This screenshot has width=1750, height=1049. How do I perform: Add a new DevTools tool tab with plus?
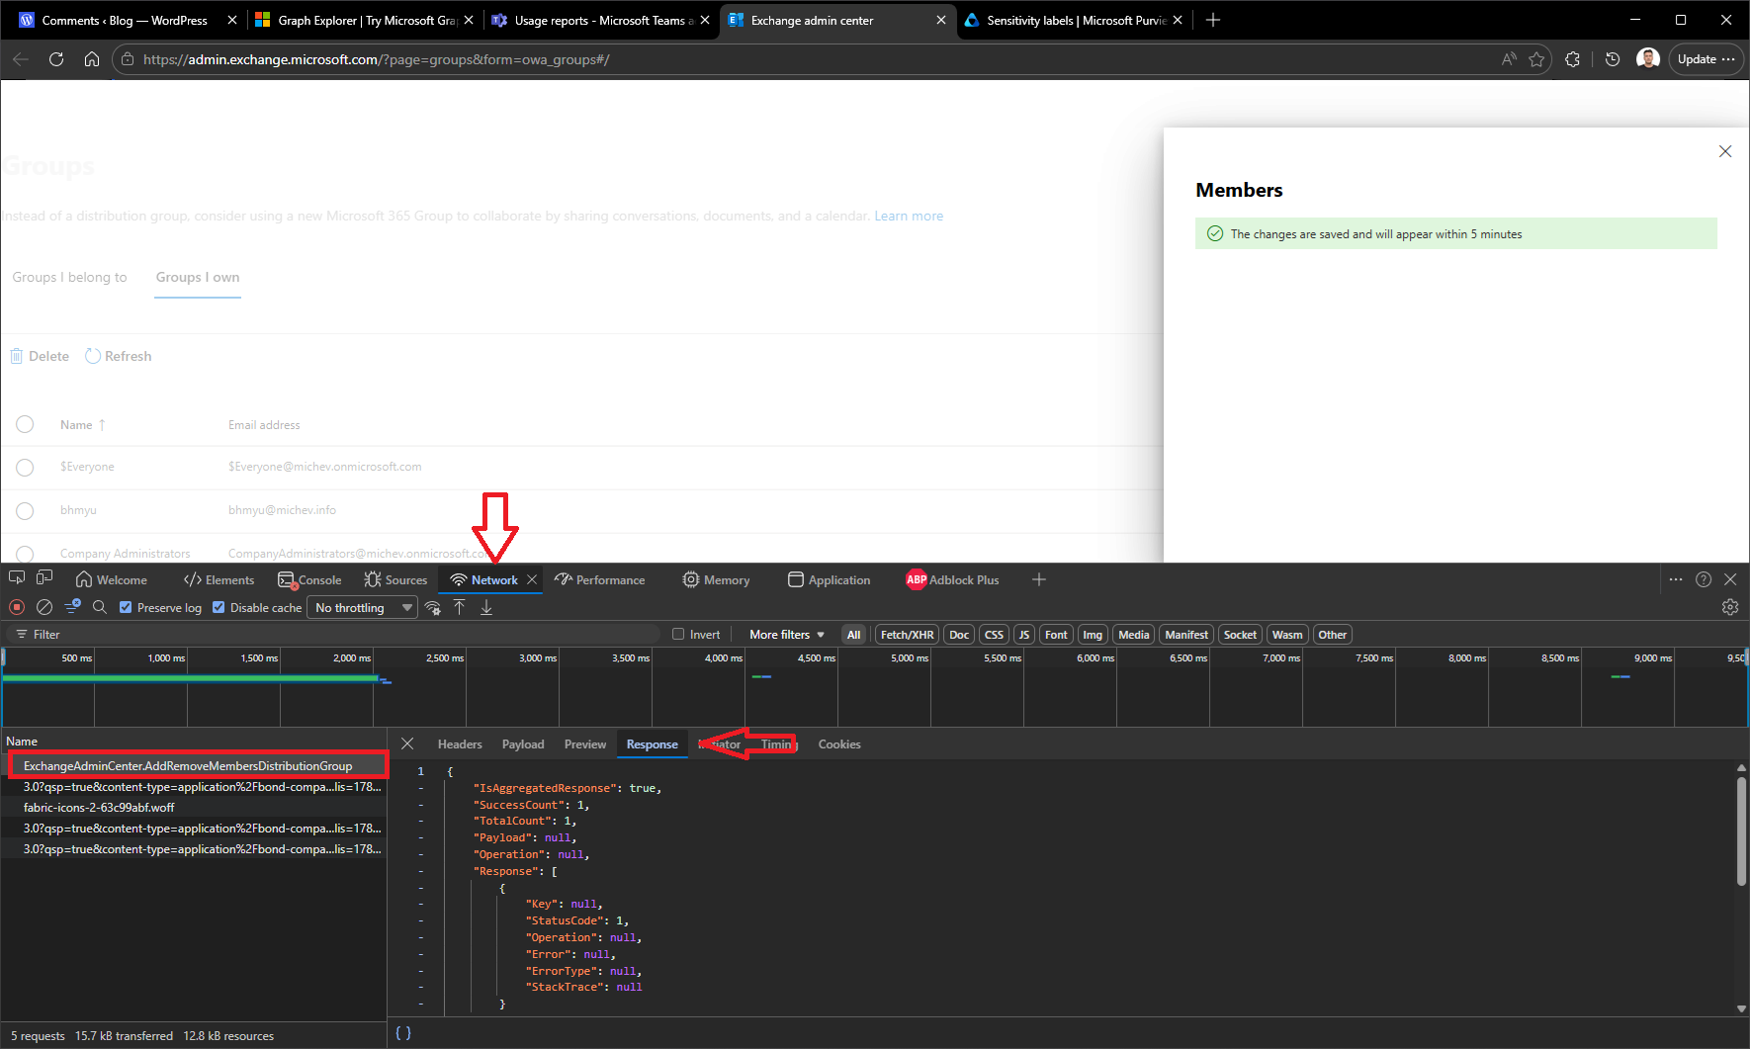pyautogui.click(x=1039, y=579)
